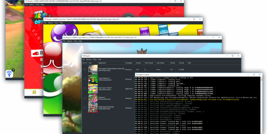This screenshot has width=268, height=134.
Task: Select Splatoon 2 game icon
Action: pyautogui.click(x=93, y=98)
